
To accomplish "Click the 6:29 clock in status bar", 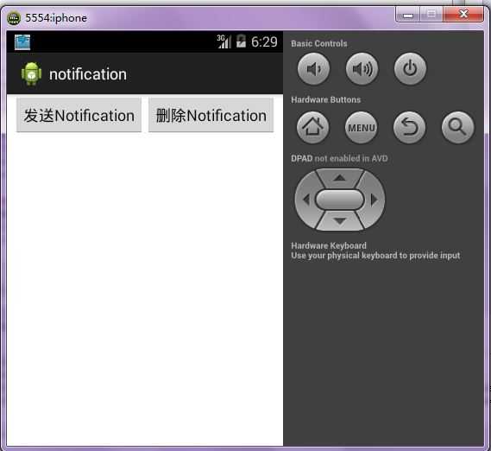I will (x=264, y=42).
